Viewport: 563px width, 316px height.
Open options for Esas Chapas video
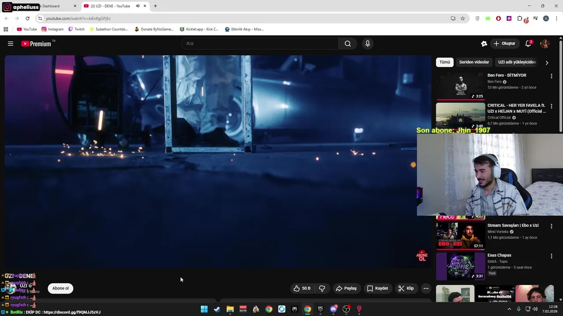click(x=551, y=256)
